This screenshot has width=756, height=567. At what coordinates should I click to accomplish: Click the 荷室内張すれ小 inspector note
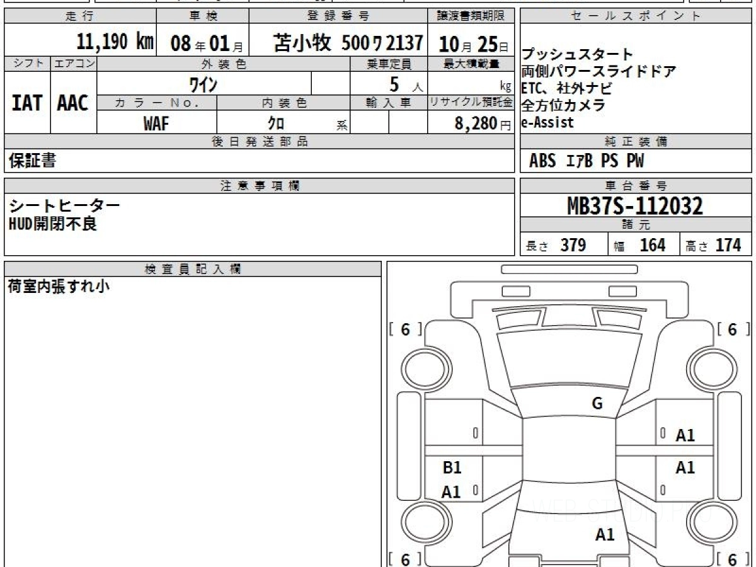58,286
